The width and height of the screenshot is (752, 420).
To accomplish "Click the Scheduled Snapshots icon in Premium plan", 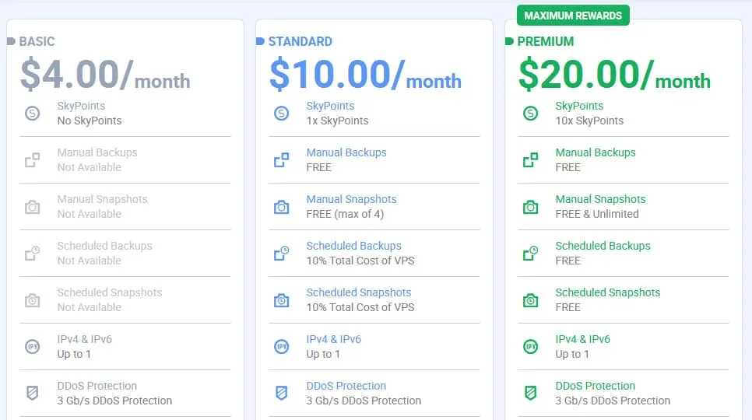I will (x=530, y=300).
